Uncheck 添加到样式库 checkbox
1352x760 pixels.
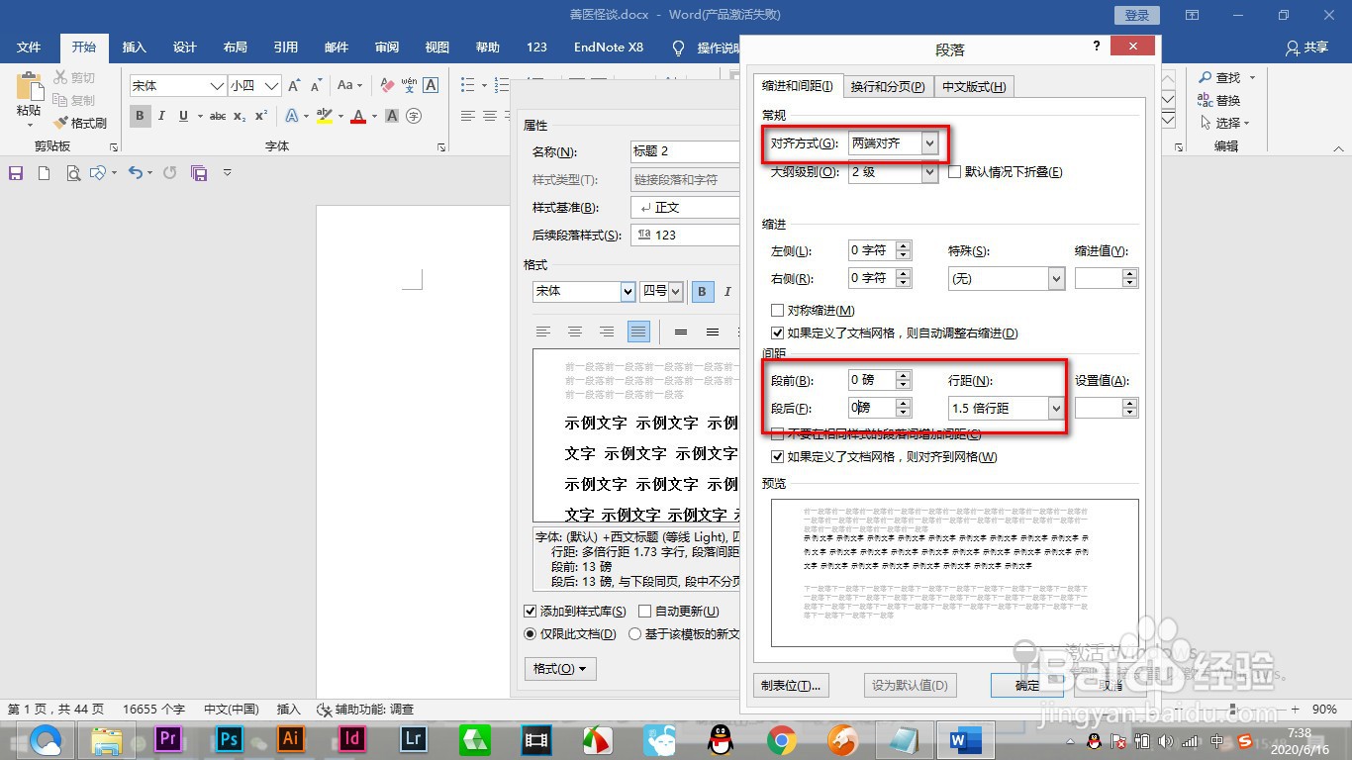pyautogui.click(x=531, y=611)
